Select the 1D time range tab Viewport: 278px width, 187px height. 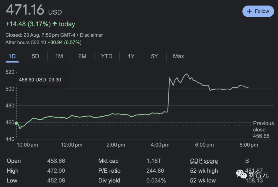[x=12, y=56]
